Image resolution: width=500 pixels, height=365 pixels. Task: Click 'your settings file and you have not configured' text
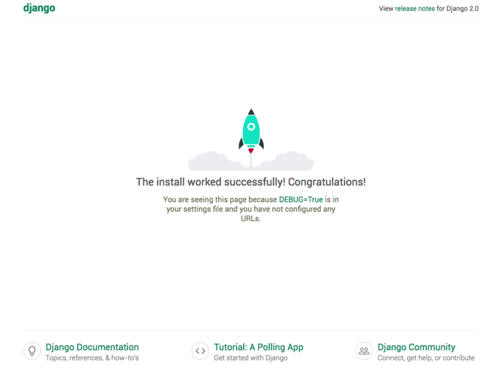pyautogui.click(x=244, y=209)
